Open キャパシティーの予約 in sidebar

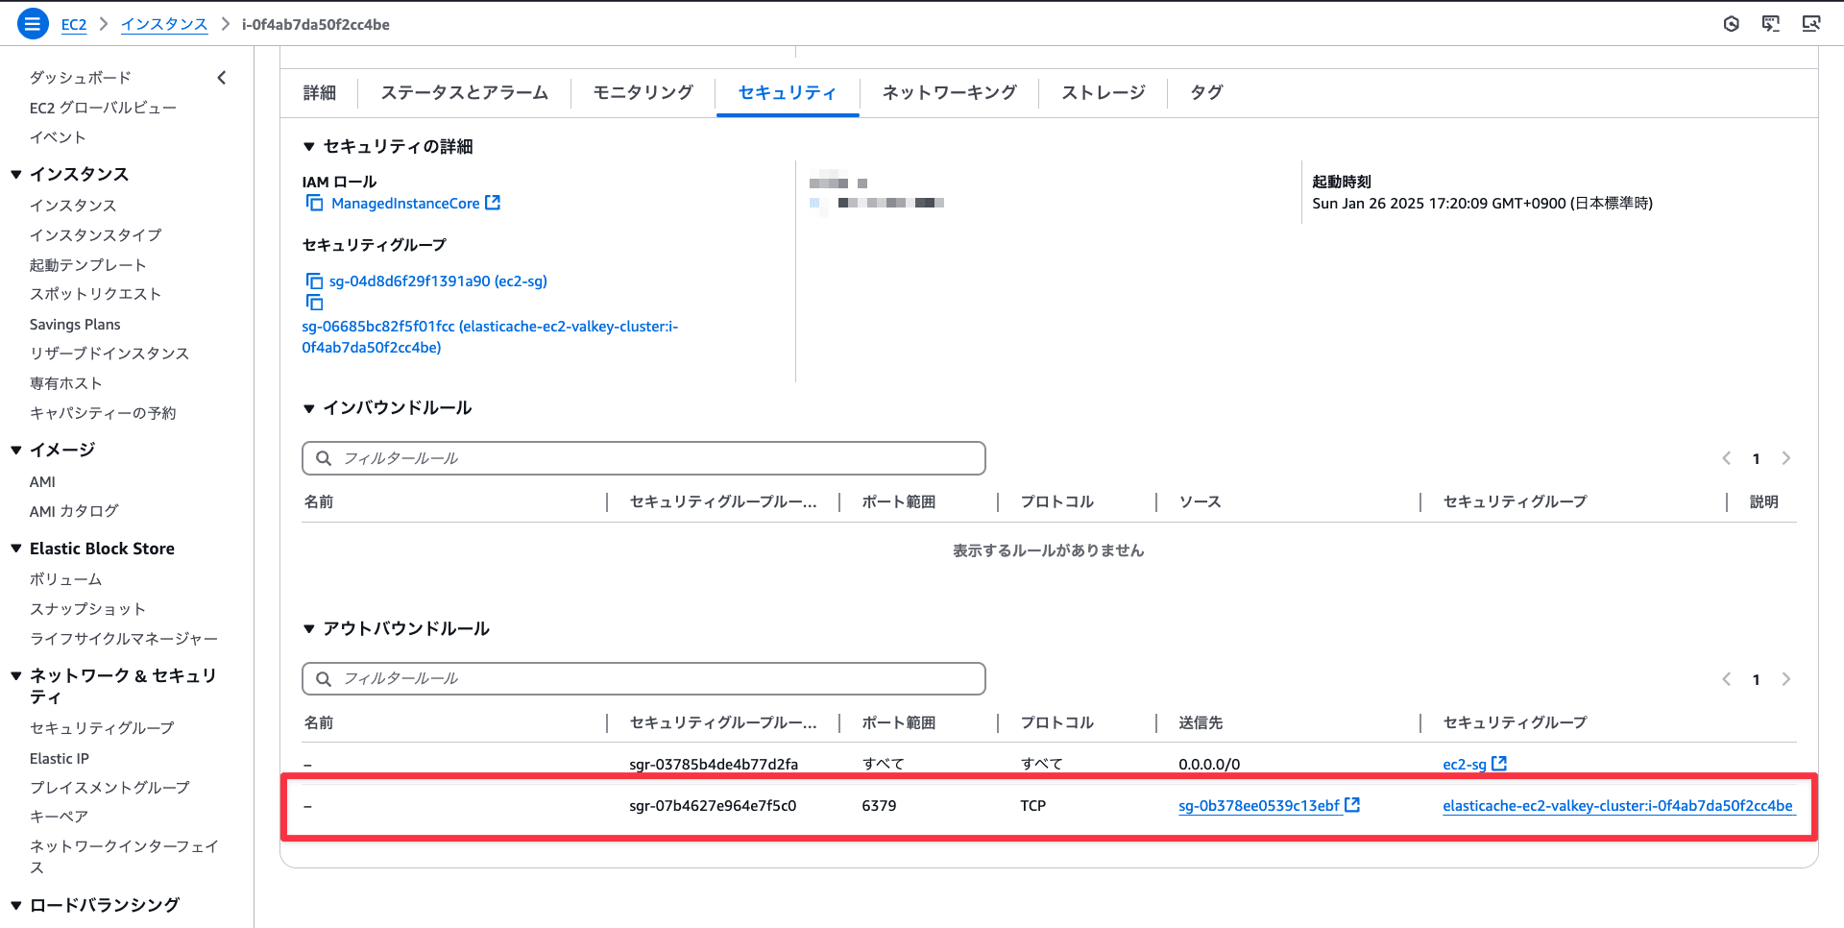(103, 412)
